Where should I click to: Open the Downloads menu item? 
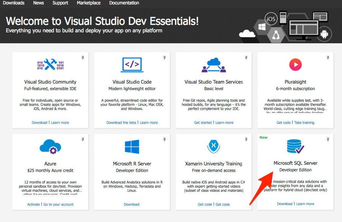pos(14,3)
